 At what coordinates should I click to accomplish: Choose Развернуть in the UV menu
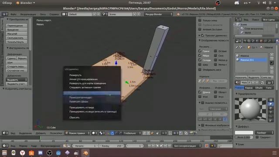pos(75,75)
